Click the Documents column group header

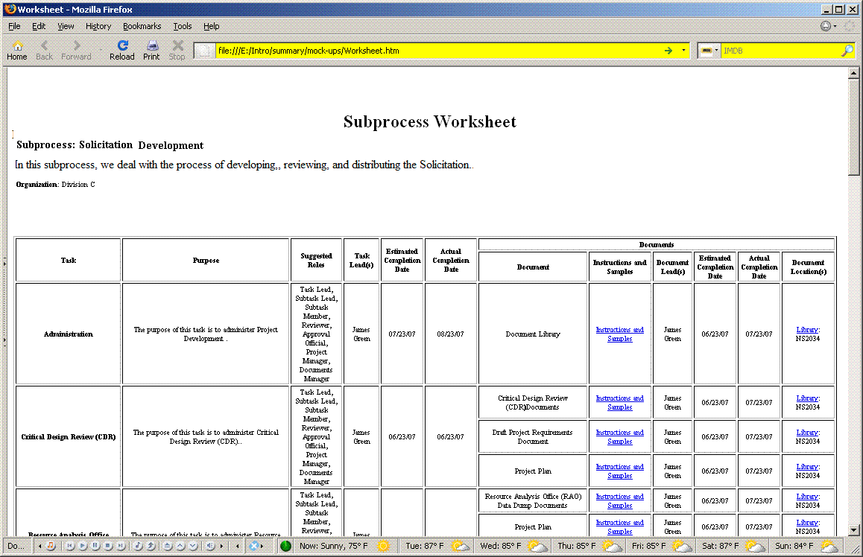(x=656, y=245)
